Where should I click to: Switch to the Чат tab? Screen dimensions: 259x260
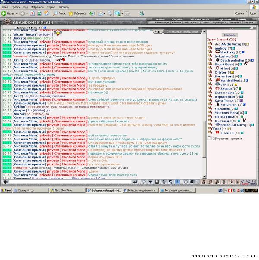point(158,31)
